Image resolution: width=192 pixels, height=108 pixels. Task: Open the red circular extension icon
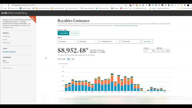(130, 5)
